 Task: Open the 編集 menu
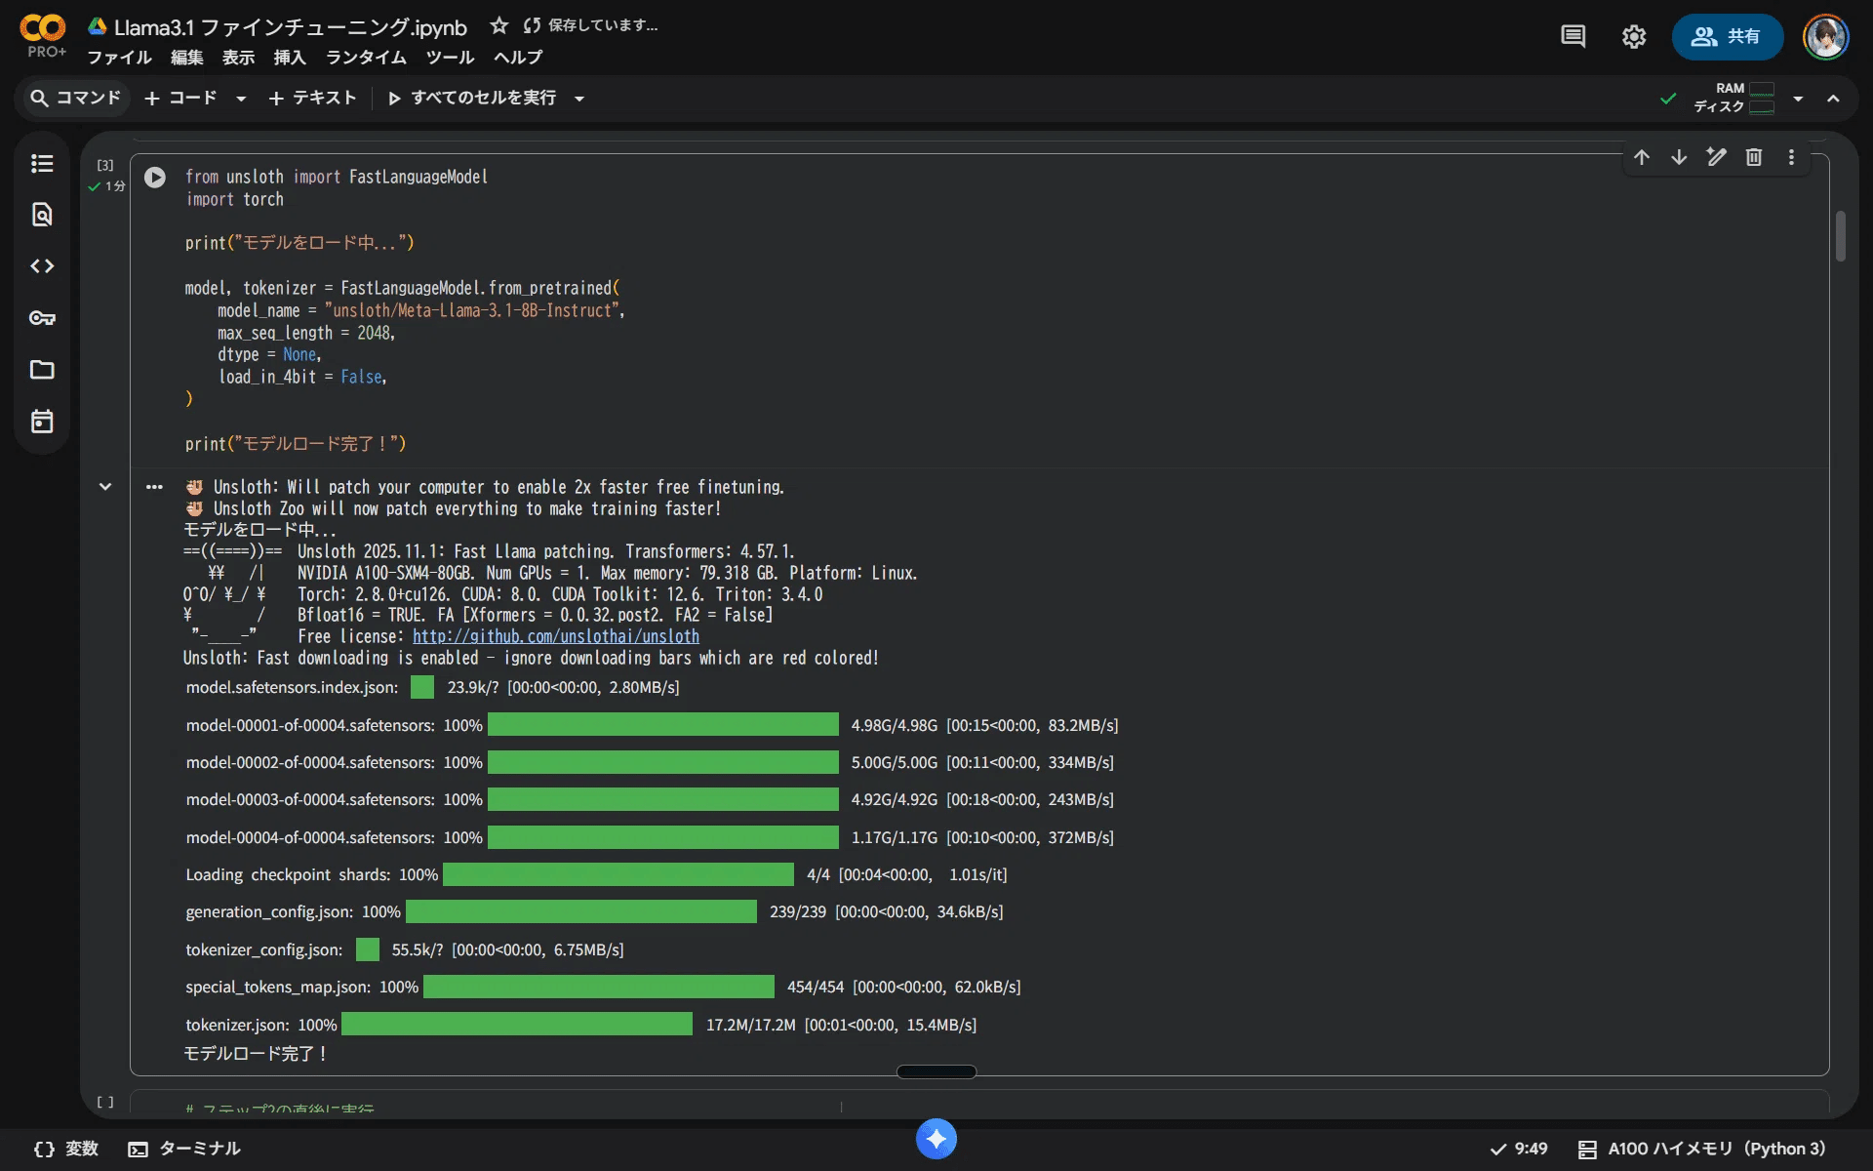[187, 58]
